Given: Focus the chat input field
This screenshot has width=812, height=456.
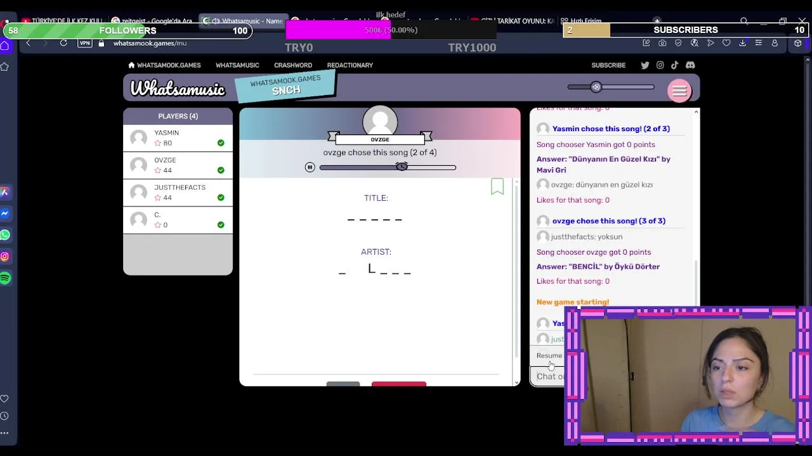Looking at the screenshot, I should point(547,377).
